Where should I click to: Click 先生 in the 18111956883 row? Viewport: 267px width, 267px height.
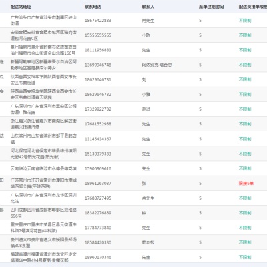point(146,50)
